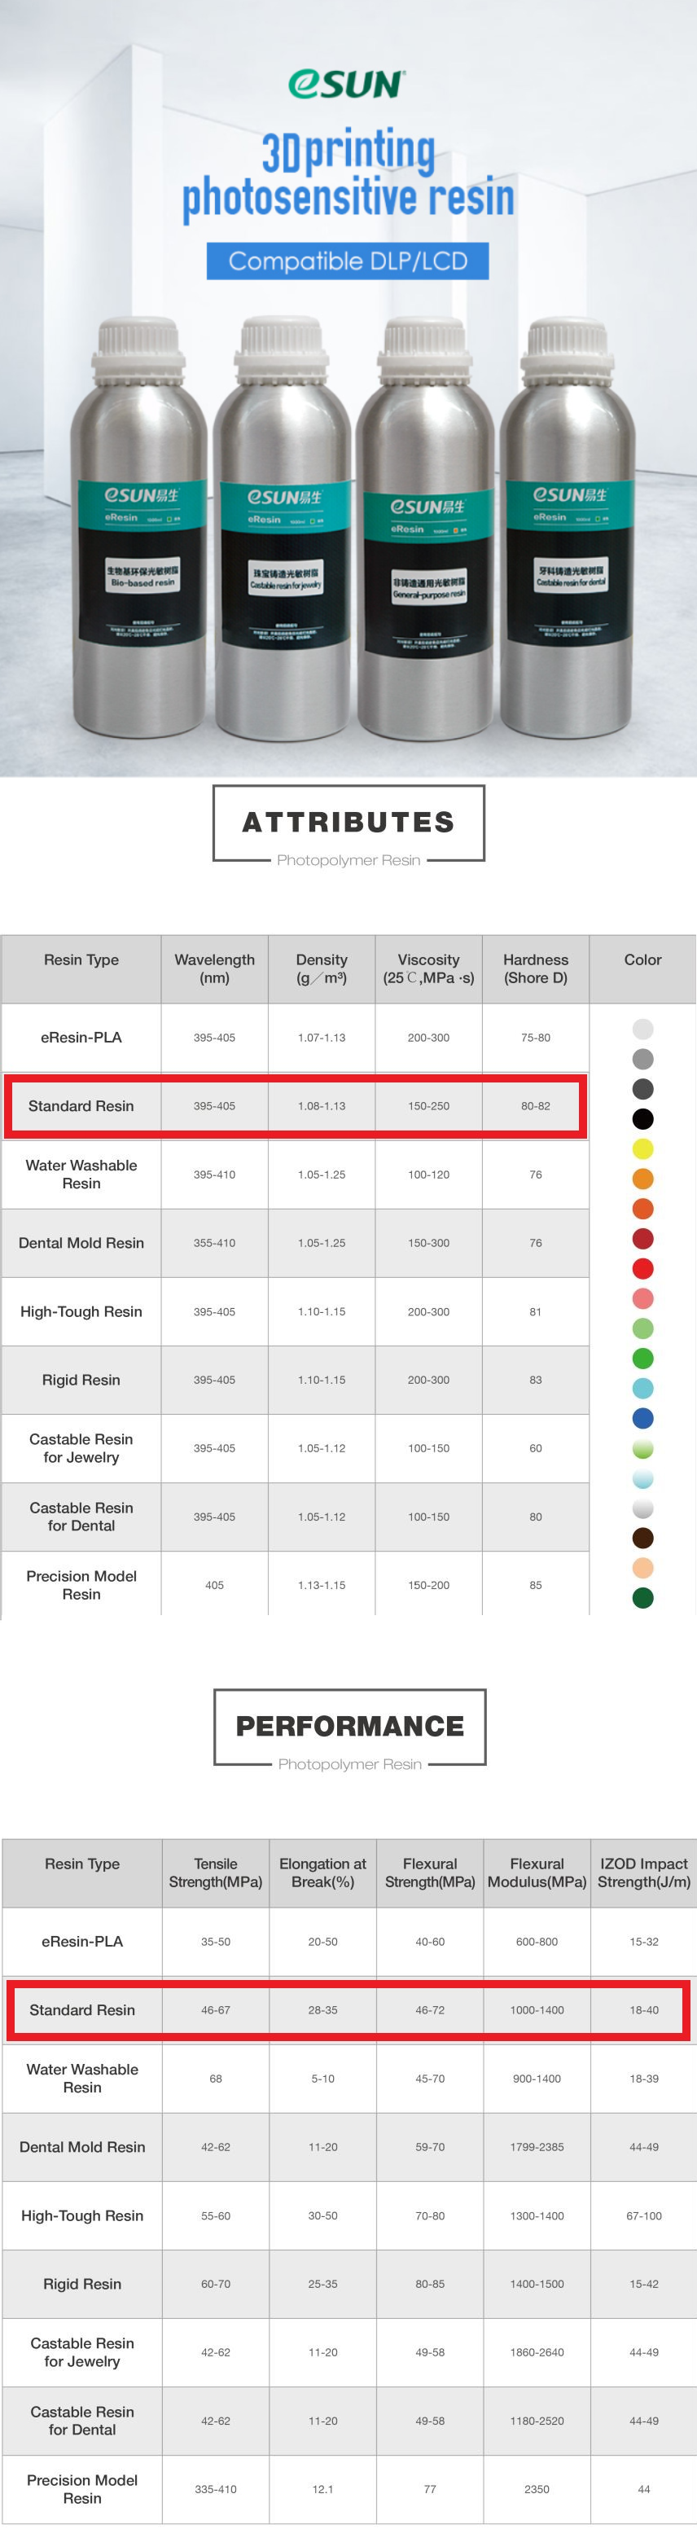
Task: Click the IZOD impact value 18-40
Action: point(644,2009)
